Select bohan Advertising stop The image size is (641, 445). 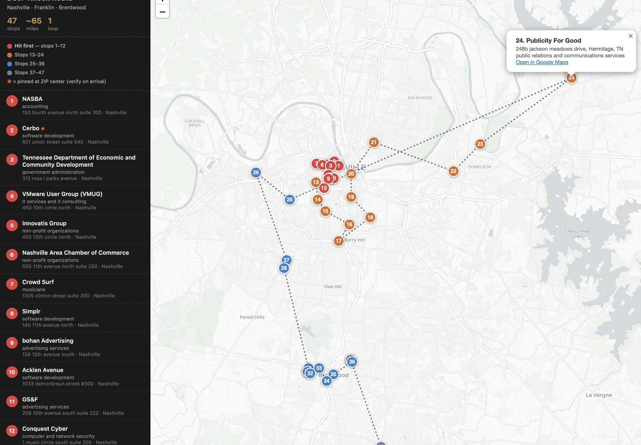[x=75, y=347]
